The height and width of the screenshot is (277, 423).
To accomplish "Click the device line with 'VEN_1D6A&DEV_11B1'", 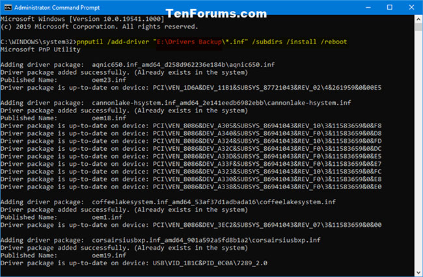I will click(x=191, y=88).
